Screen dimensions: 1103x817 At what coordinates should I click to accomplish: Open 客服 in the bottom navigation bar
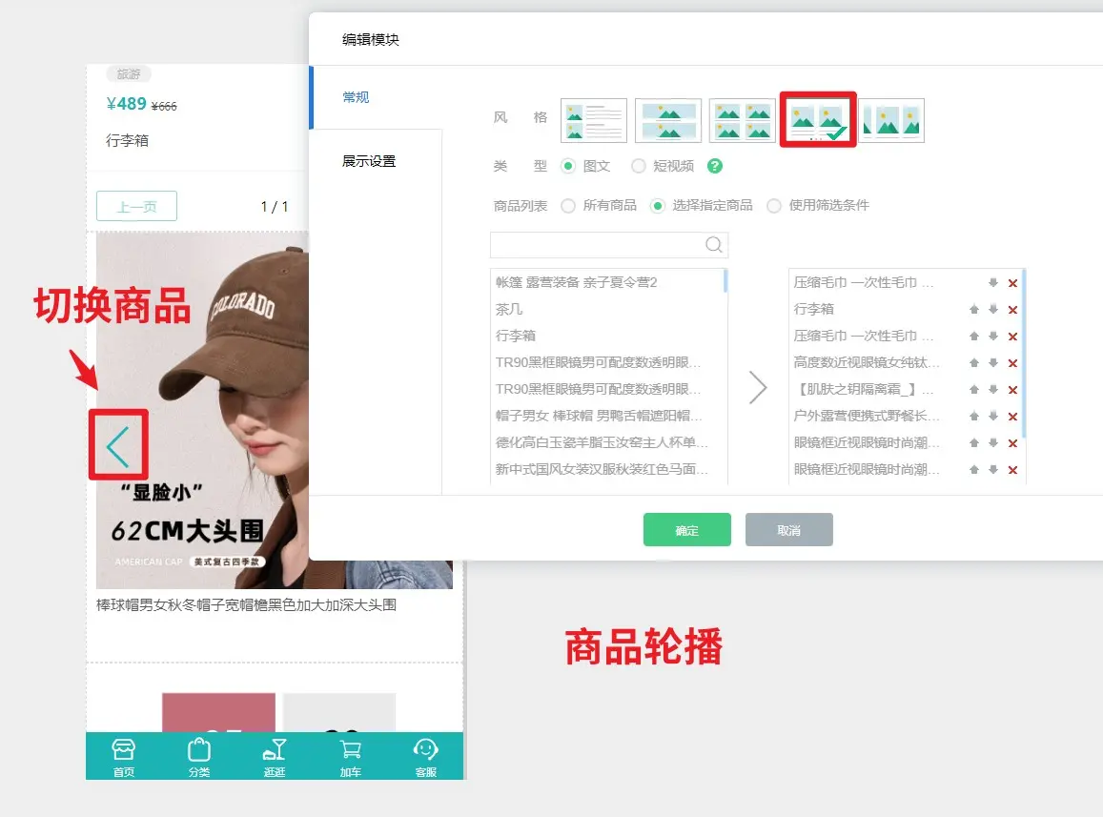(425, 757)
